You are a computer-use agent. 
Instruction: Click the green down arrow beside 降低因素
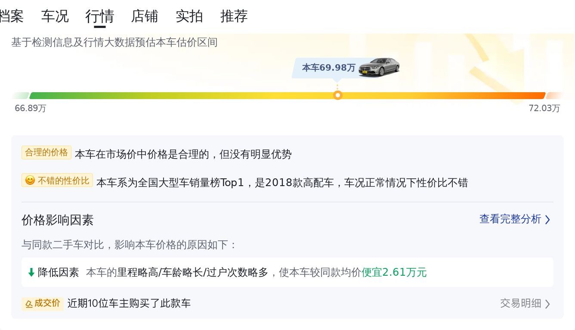tap(31, 272)
